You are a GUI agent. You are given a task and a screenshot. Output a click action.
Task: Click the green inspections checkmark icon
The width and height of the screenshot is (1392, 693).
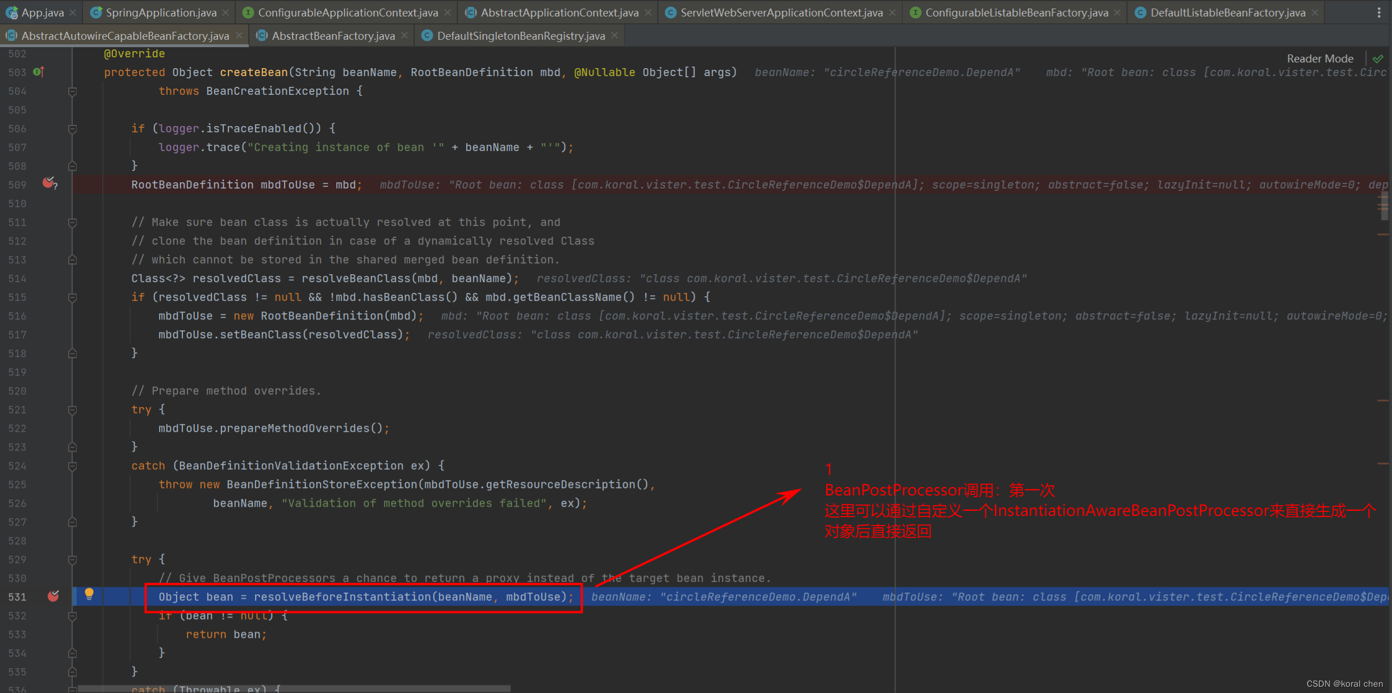coord(1378,58)
